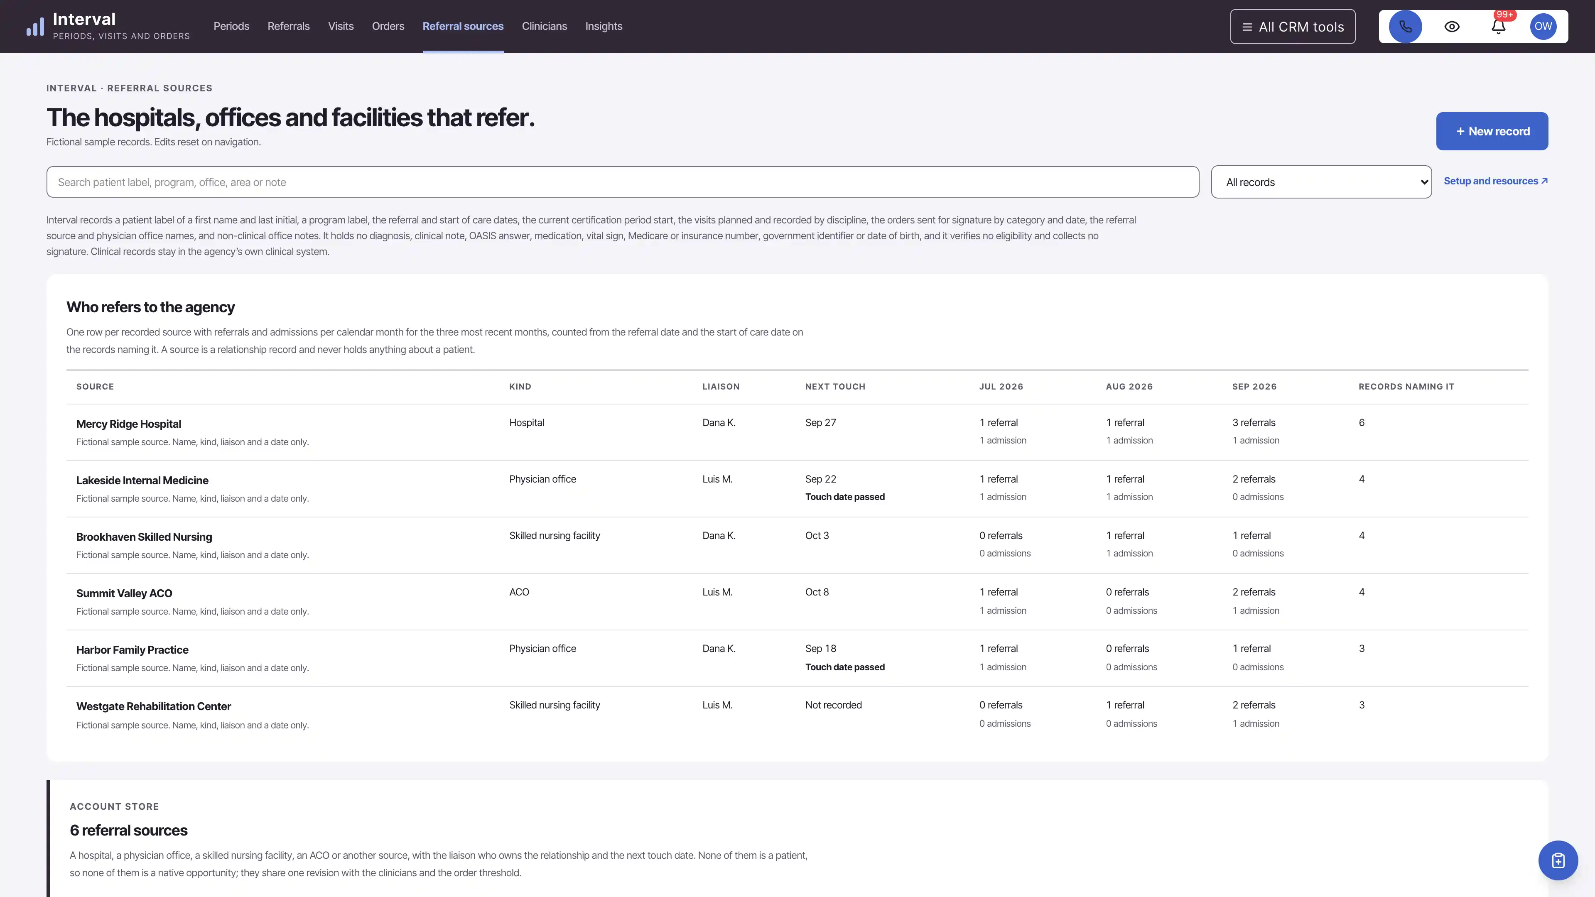
Task: Click the Aug 2026 column header
Action: (1129, 386)
